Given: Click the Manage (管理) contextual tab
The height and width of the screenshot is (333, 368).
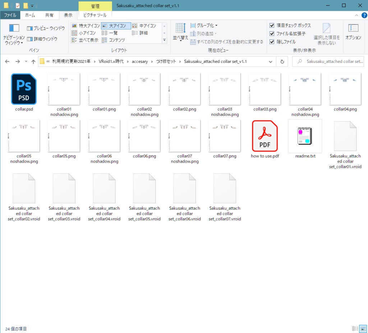Looking at the screenshot, I should (95, 6).
